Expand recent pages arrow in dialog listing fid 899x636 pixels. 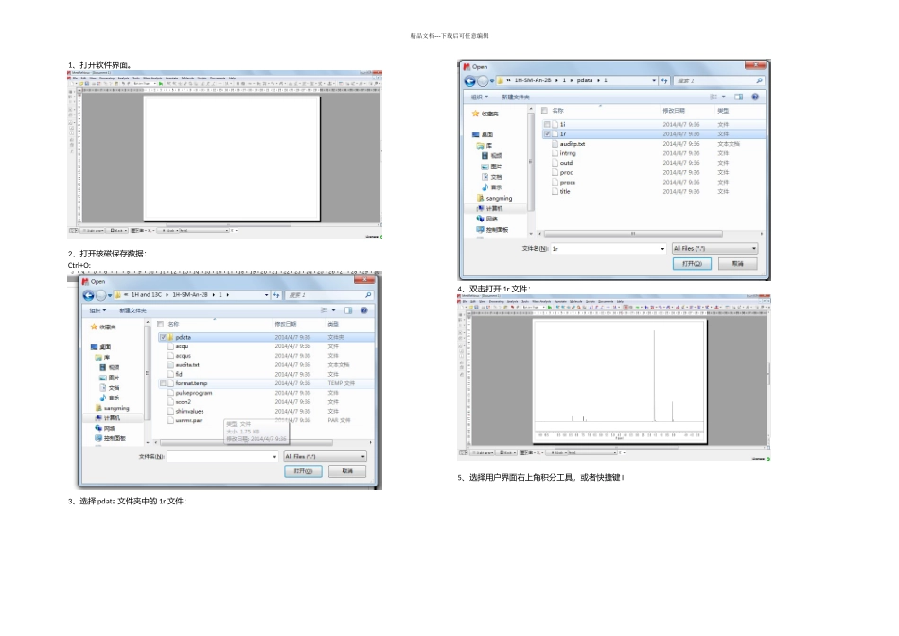pos(110,295)
